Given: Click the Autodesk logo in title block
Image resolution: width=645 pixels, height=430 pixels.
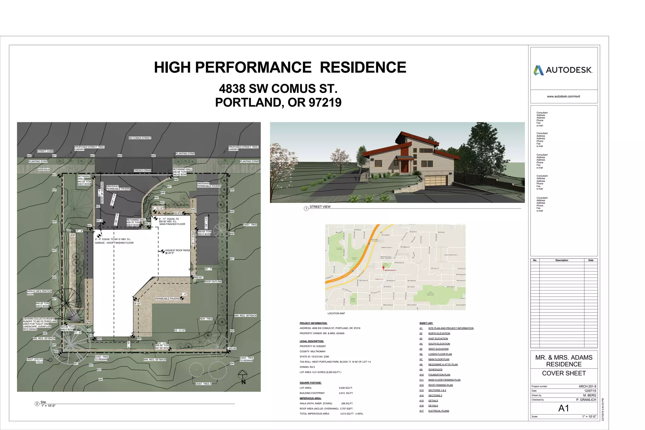Looking at the screenshot, I should coord(563,70).
